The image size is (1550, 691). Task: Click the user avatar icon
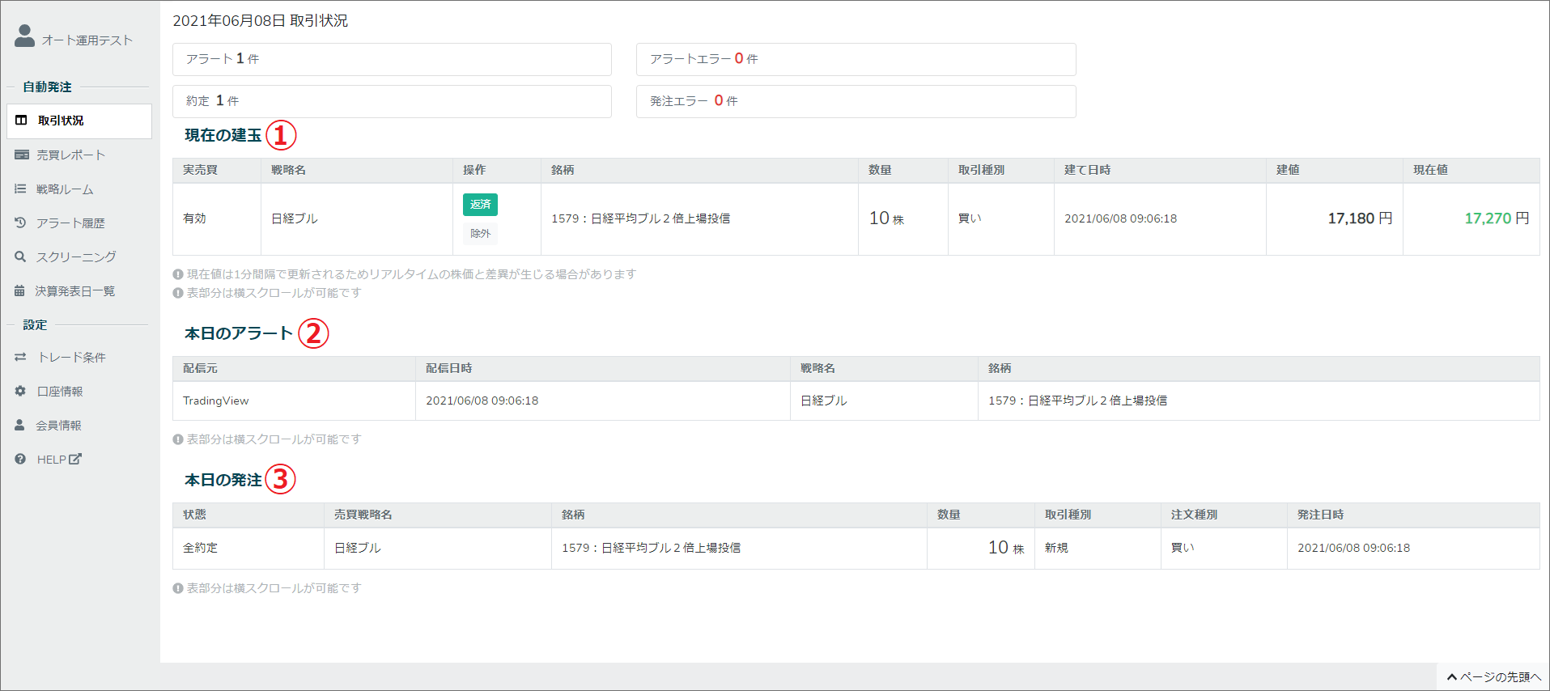(x=25, y=36)
